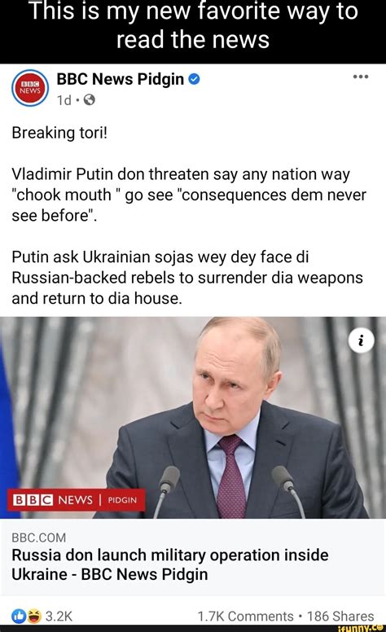Click the blue verified badge

pos(194,79)
